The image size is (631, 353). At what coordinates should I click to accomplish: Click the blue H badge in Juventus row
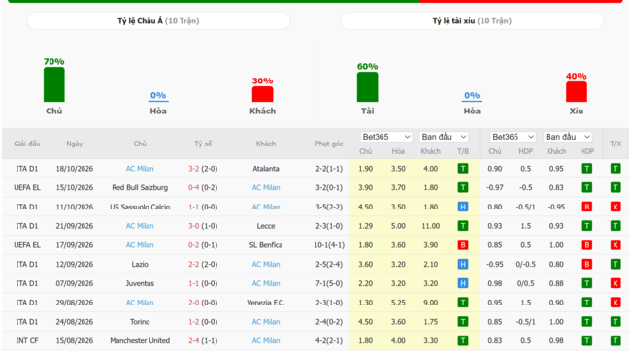click(463, 283)
